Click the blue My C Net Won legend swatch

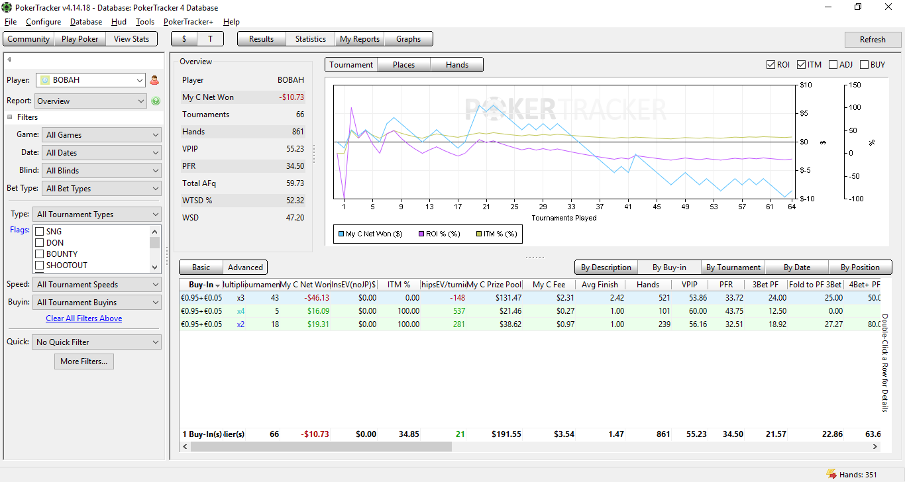click(341, 234)
